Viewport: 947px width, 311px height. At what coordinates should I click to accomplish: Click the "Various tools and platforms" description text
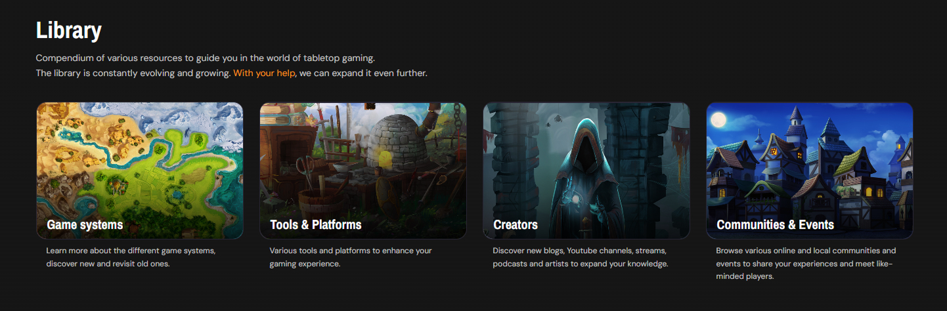[351, 257]
